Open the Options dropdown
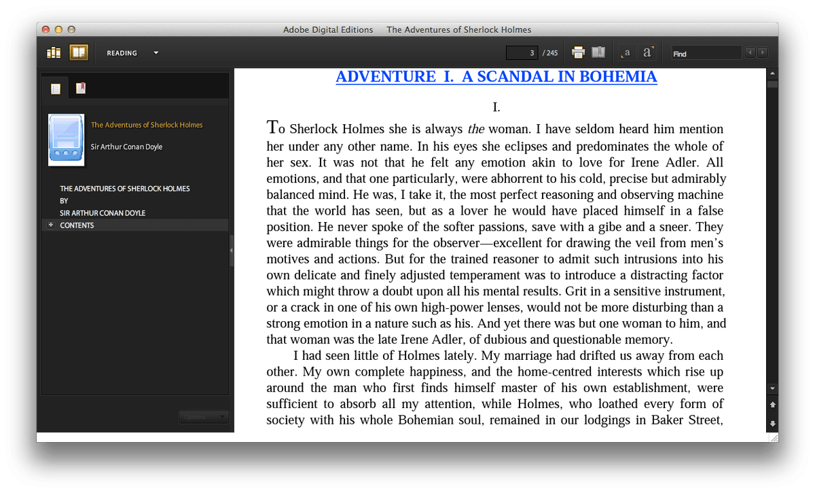Image resolution: width=815 pixels, height=493 pixels. pyautogui.click(x=203, y=416)
